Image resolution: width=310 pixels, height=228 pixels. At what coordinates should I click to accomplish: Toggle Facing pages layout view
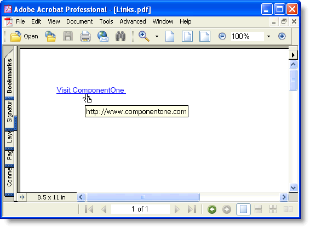[288, 209]
